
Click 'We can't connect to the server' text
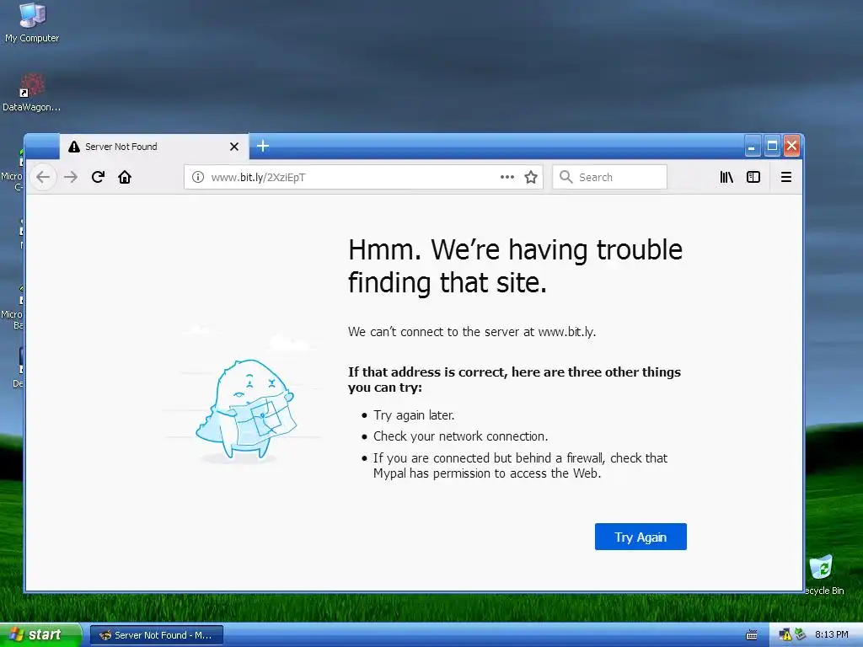click(x=472, y=332)
